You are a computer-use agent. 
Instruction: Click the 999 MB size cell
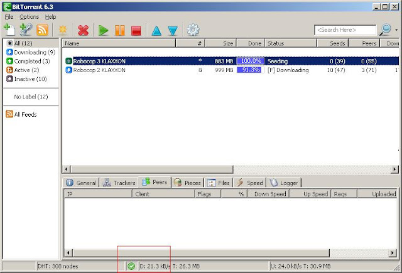click(224, 70)
